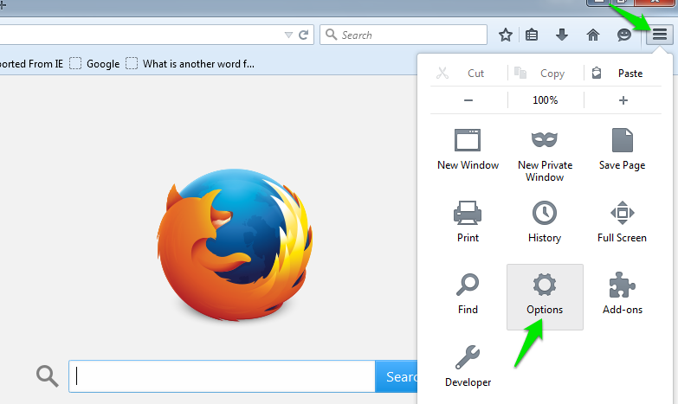Zoom out with the minus button
Image resolution: width=678 pixels, height=404 pixels.
click(468, 100)
